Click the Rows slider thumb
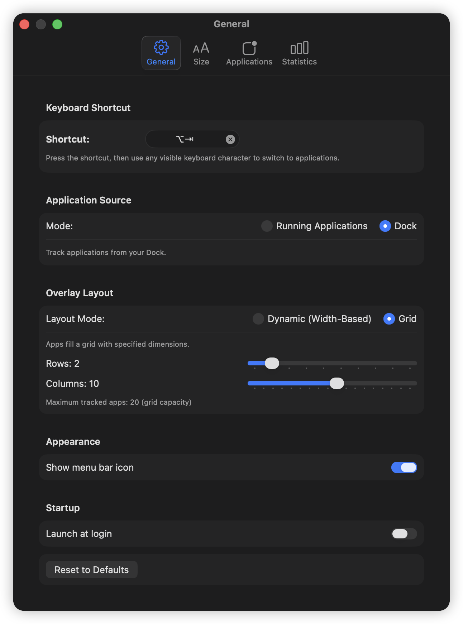 pyautogui.click(x=272, y=363)
